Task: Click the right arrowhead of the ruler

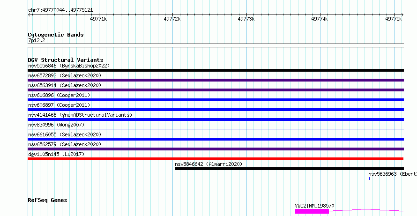Action: click(x=402, y=15)
